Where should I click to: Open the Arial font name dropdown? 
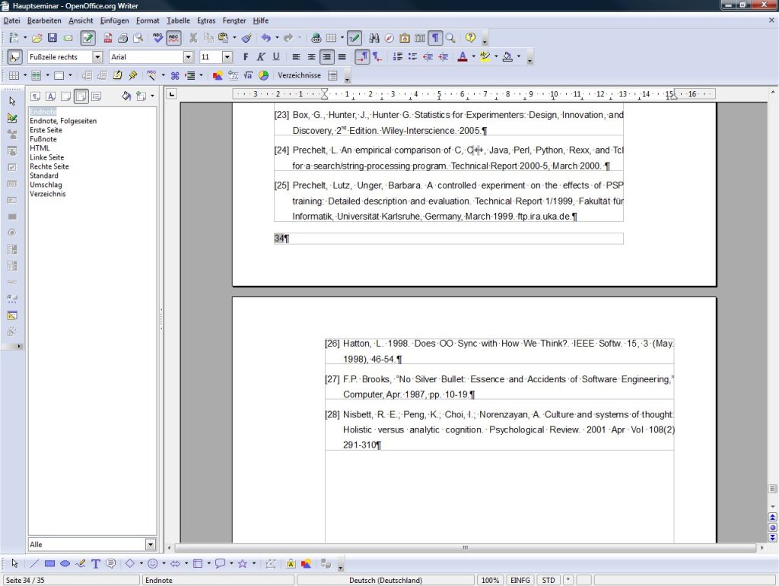189,57
